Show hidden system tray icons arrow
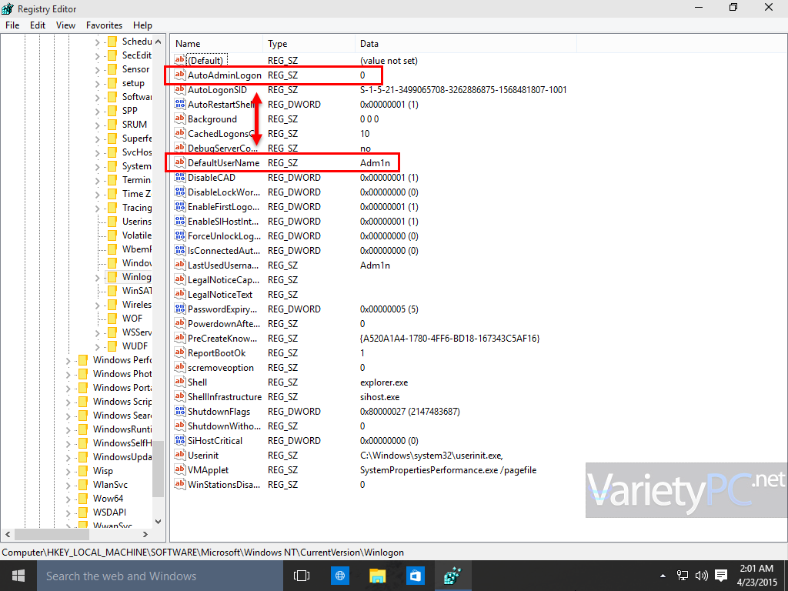The image size is (788, 591). coord(663,576)
